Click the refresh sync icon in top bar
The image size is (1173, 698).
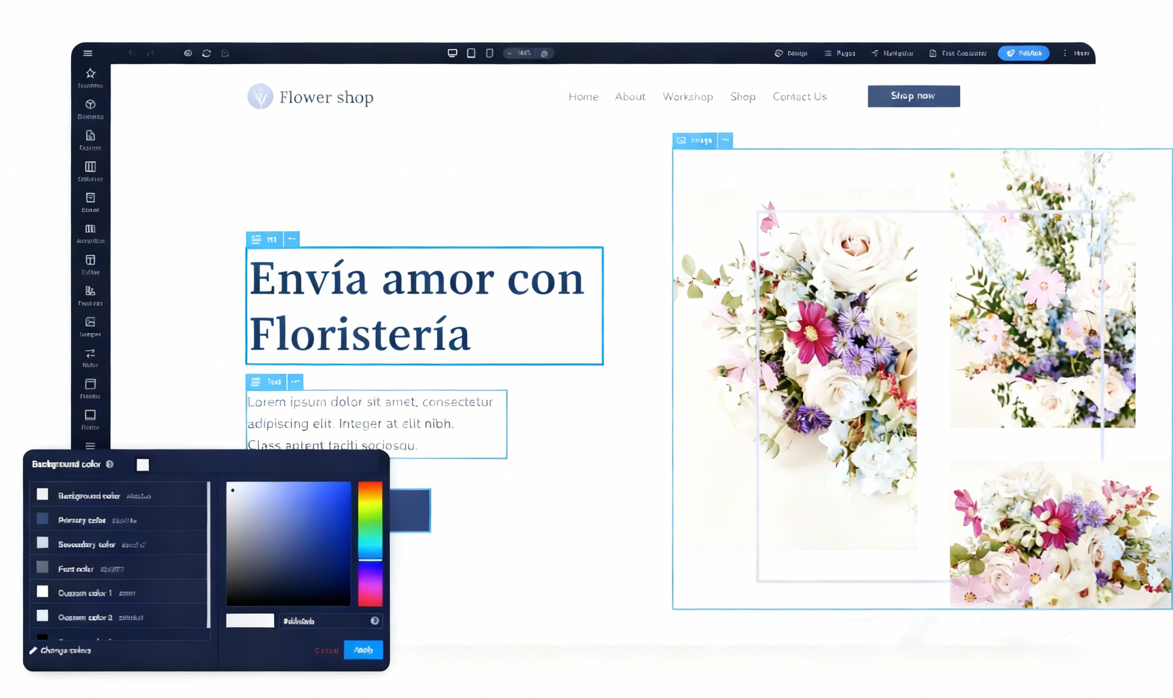(206, 53)
